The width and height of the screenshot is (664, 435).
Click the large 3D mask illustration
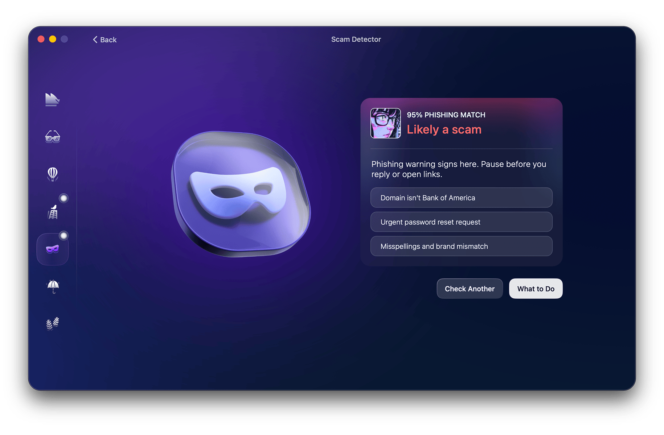coord(241,194)
